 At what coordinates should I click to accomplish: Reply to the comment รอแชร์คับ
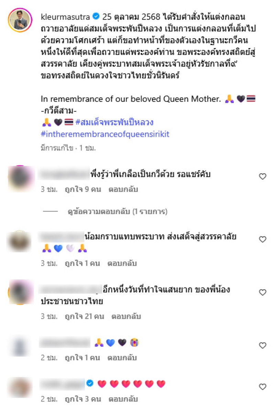(123, 189)
